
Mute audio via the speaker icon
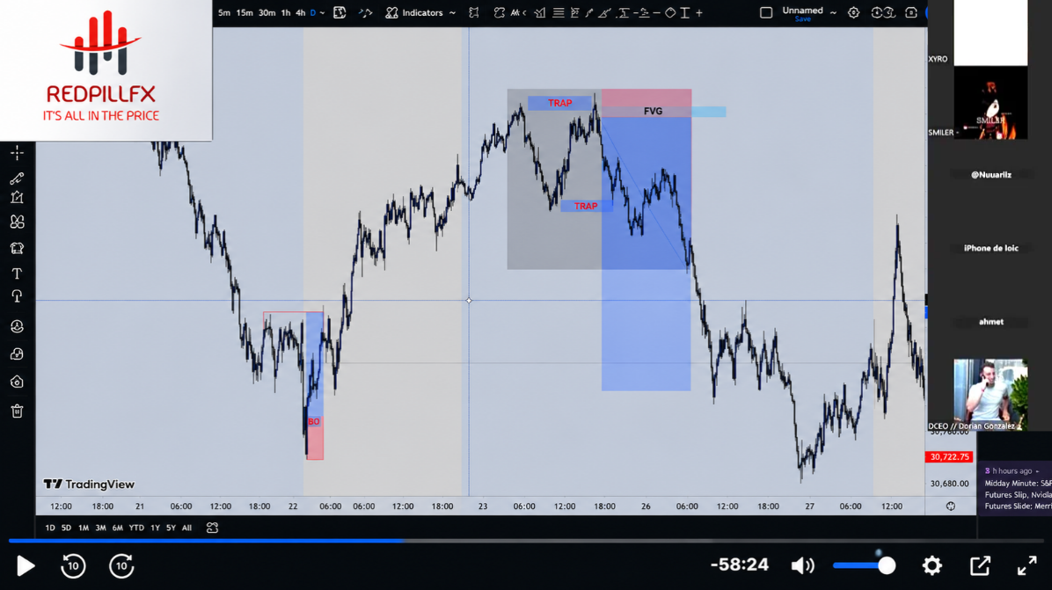pos(802,566)
